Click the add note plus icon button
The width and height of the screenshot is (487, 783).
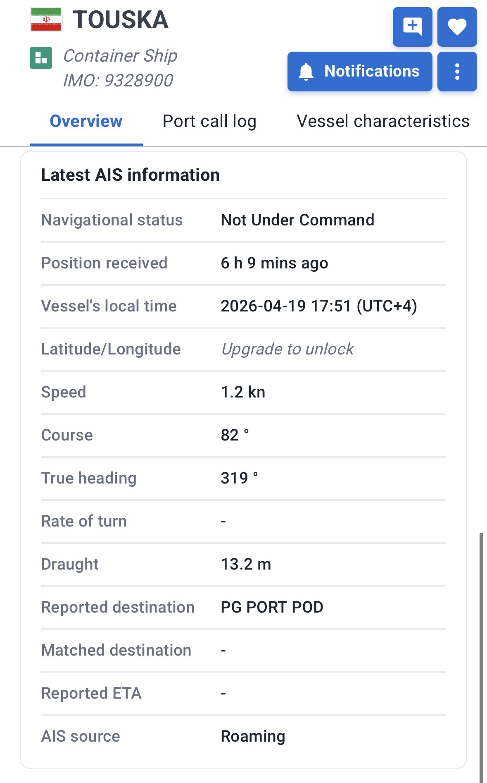tap(412, 27)
